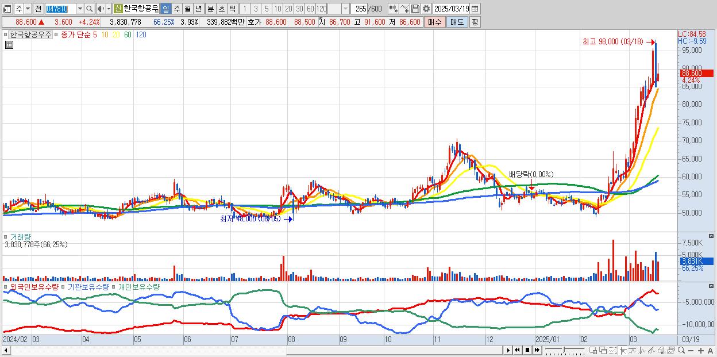This screenshot has width=717, height=357.
Task: Switch to monthly 월 chart period
Action: (x=187, y=9)
